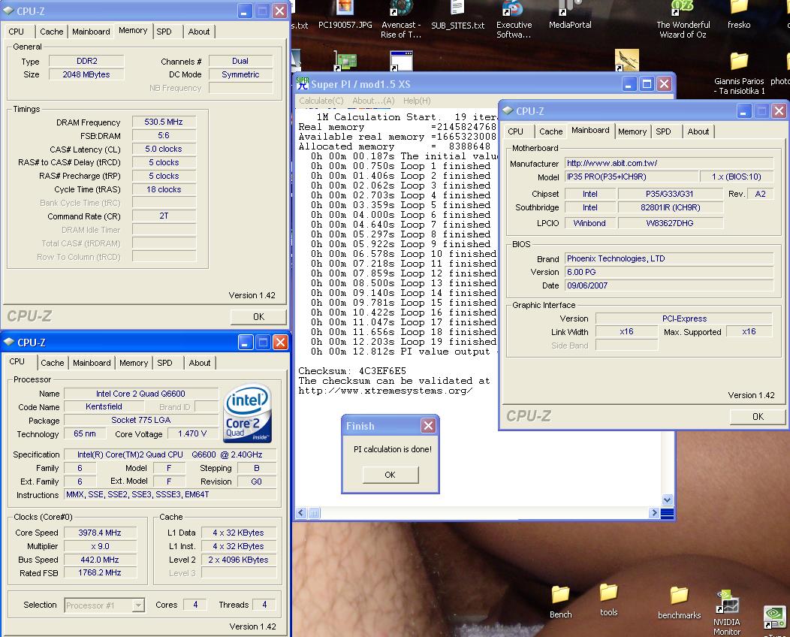Image resolution: width=790 pixels, height=637 pixels.
Task: Click the CPU-Z icon in Mainboard window title
Action: 508,110
